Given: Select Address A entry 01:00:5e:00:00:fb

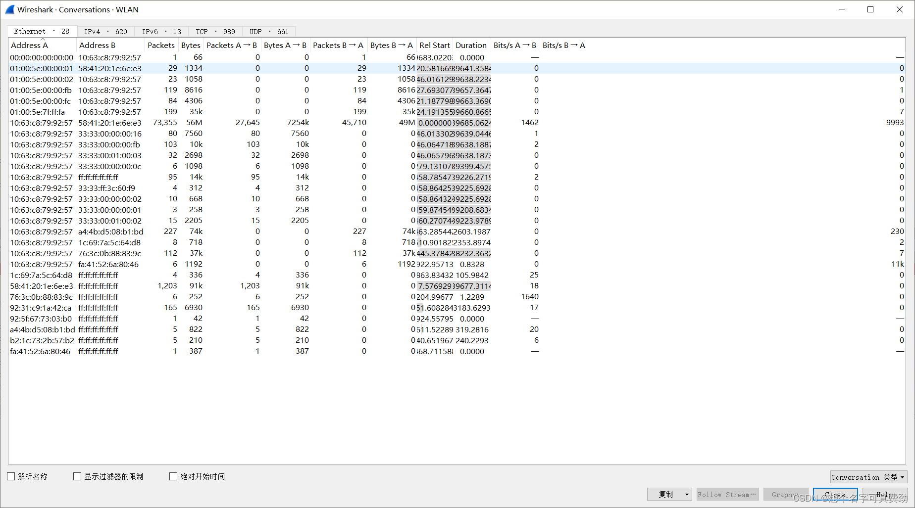Looking at the screenshot, I should [x=41, y=90].
